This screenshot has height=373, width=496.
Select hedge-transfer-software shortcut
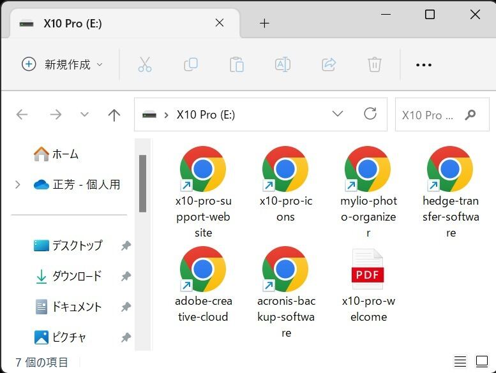451,192
